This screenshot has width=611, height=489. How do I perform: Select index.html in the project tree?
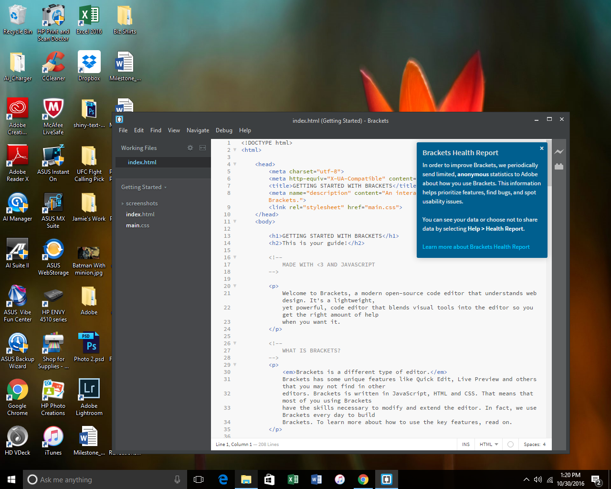click(140, 214)
